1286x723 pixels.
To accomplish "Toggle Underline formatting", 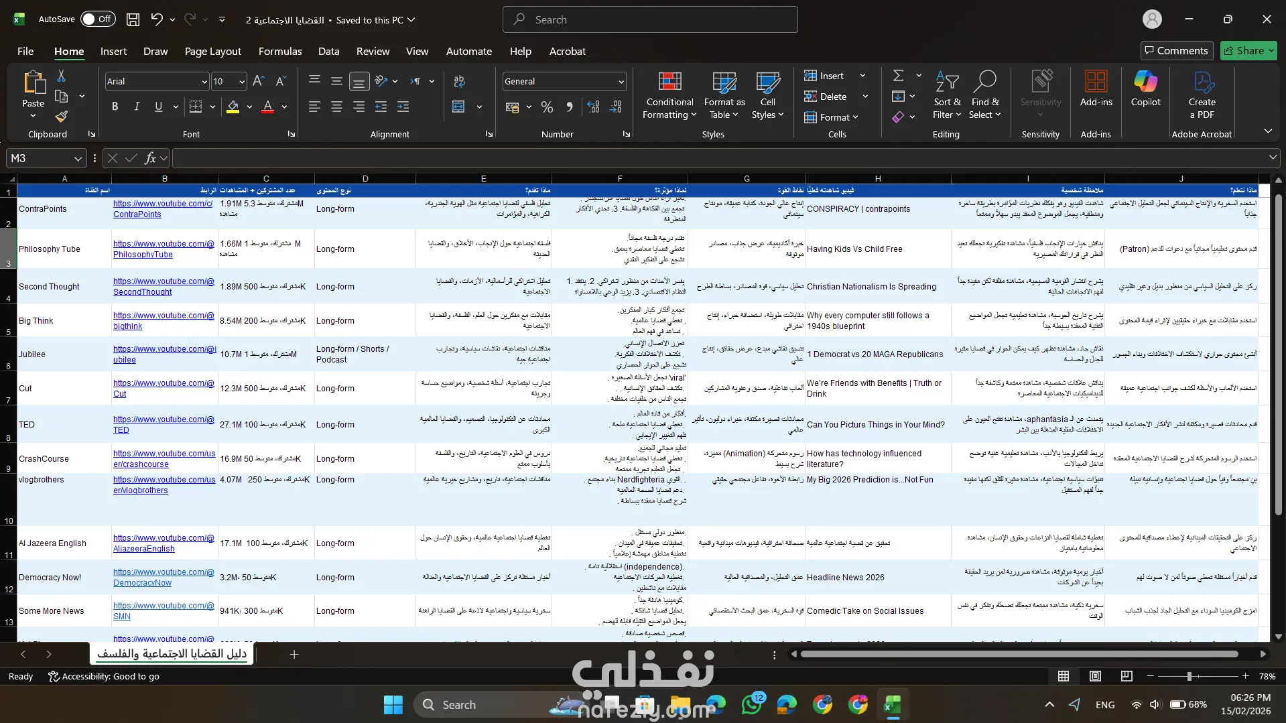I will (x=158, y=107).
